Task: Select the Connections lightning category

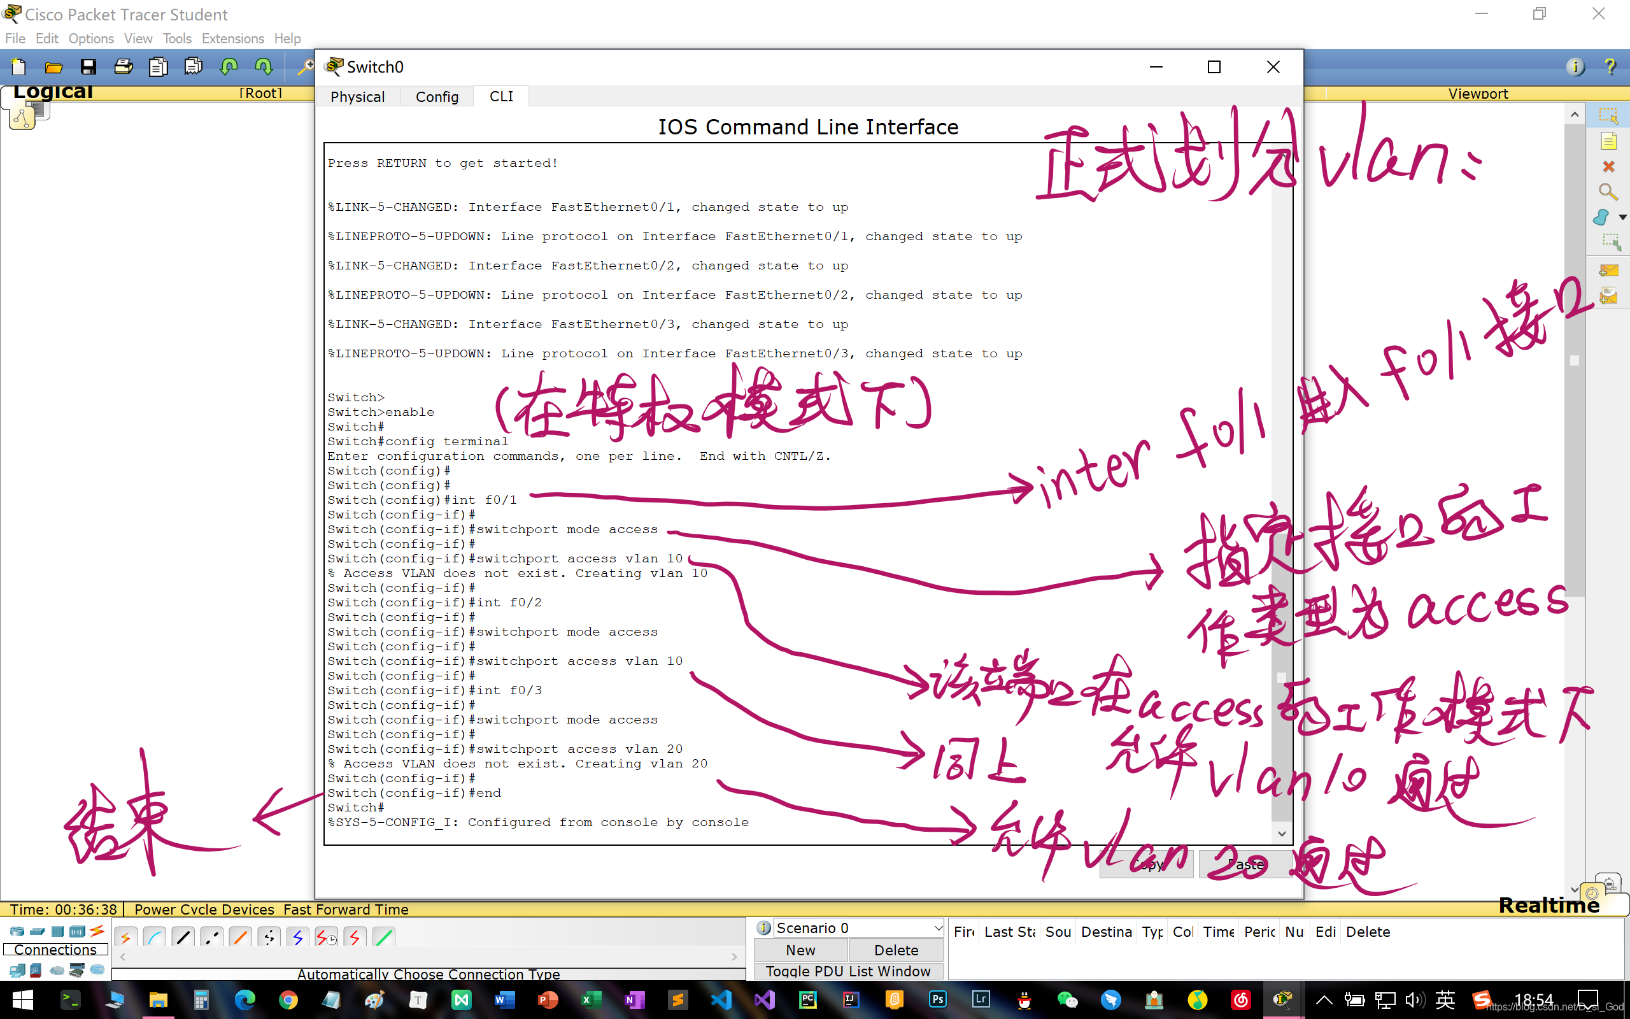Action: pos(97,931)
